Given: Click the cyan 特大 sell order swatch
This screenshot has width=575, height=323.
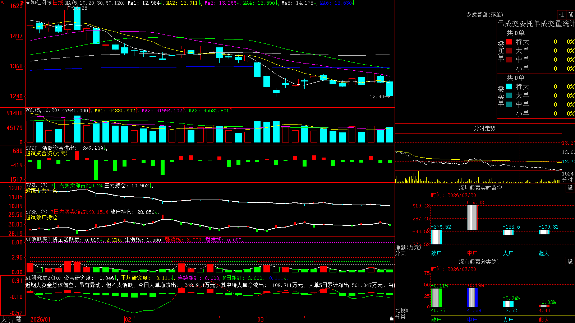Looking at the screenshot, I should pyautogui.click(x=509, y=86).
